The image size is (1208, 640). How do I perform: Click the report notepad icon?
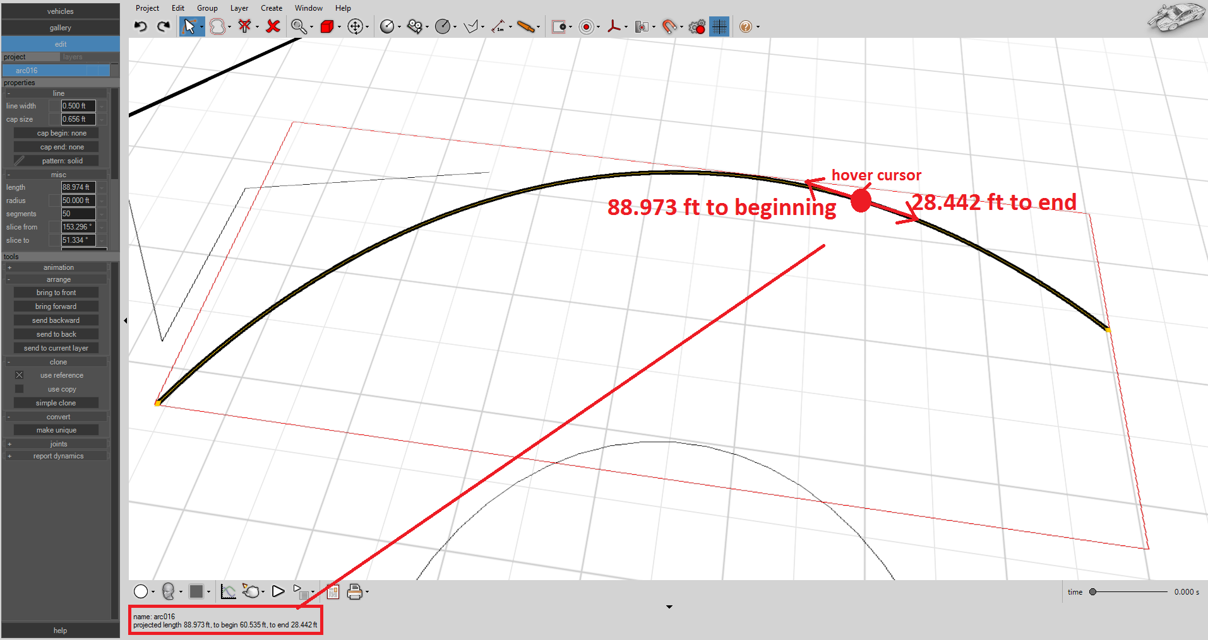tap(333, 591)
